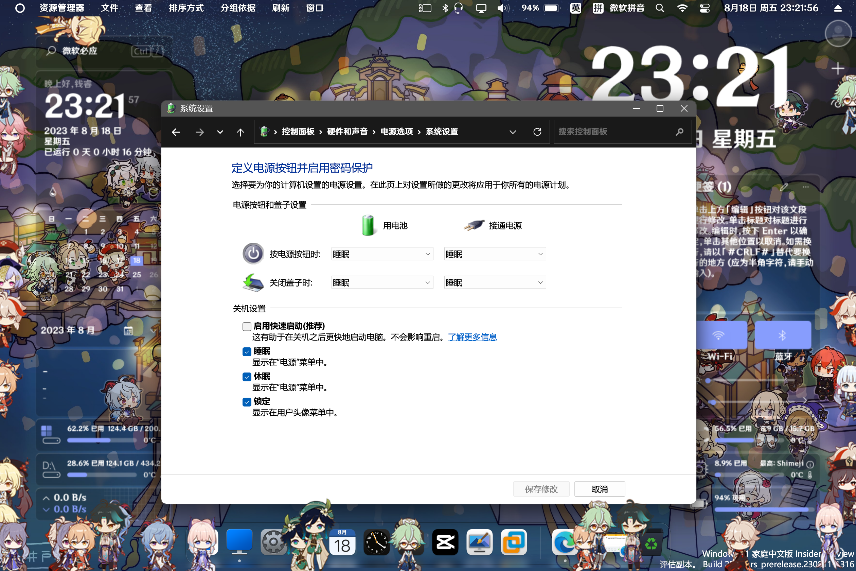Open the painting-on-monitor app in the dock
Viewport: 856px width, 571px height.
(x=479, y=542)
